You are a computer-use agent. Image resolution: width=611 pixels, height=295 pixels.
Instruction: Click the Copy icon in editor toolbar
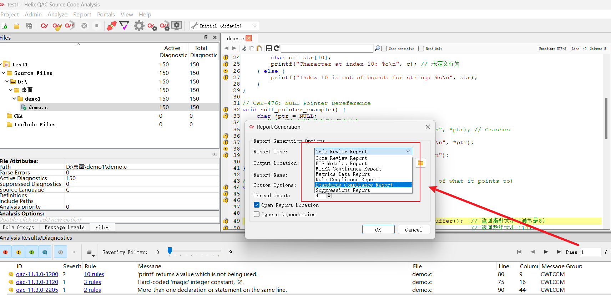pyautogui.click(x=252, y=48)
